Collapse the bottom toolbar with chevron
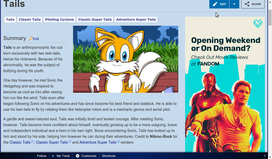The width and height of the screenshot is (272, 159). pyautogui.click(x=265, y=156)
